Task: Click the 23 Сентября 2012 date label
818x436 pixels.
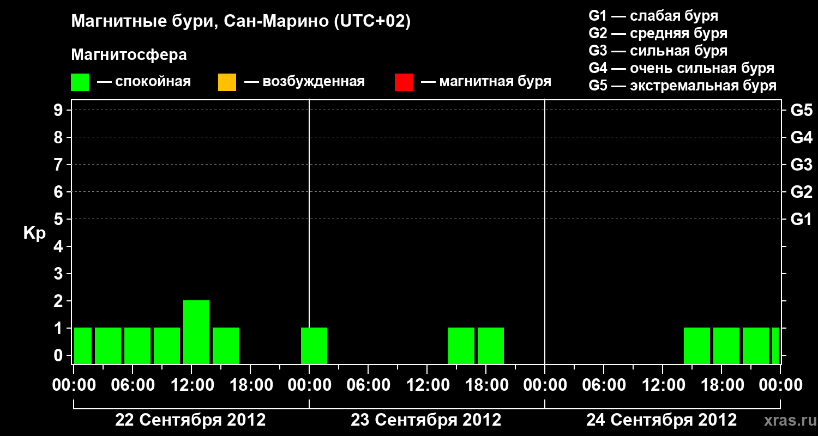Action: pos(426,420)
